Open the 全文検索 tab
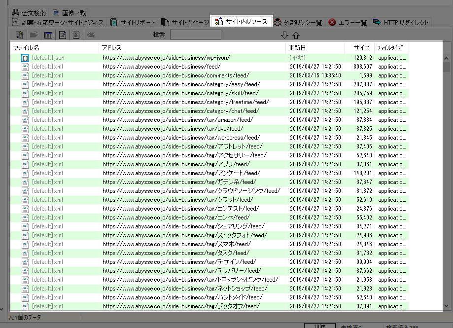 [x=30, y=12]
